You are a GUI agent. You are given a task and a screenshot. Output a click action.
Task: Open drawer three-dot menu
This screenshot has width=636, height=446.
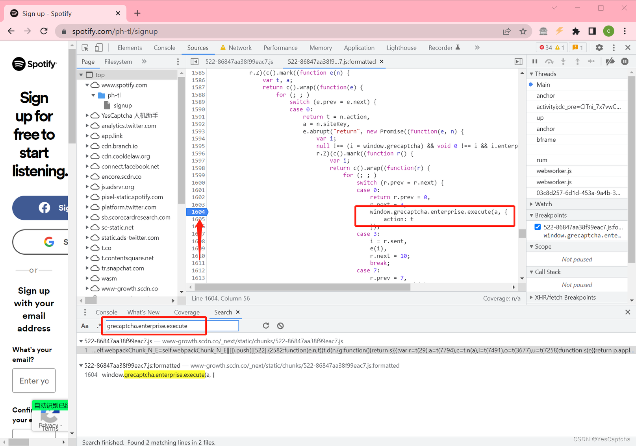click(85, 312)
